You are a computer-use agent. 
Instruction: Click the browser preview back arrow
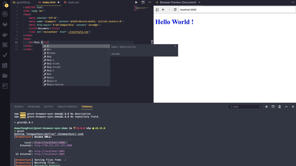tap(163, 10)
